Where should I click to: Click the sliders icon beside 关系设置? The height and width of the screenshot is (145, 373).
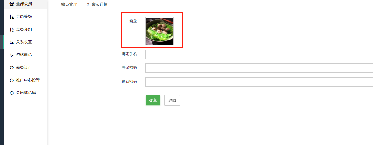pyautogui.click(x=12, y=42)
